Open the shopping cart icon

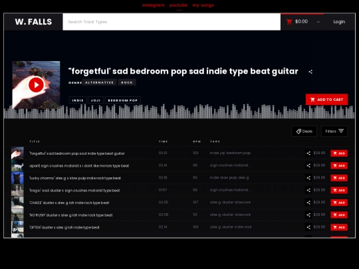[289, 22]
